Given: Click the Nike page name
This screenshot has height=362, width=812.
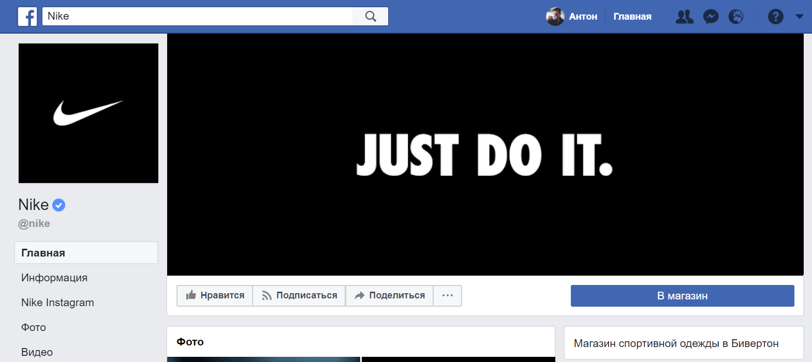Looking at the screenshot, I should (34, 205).
